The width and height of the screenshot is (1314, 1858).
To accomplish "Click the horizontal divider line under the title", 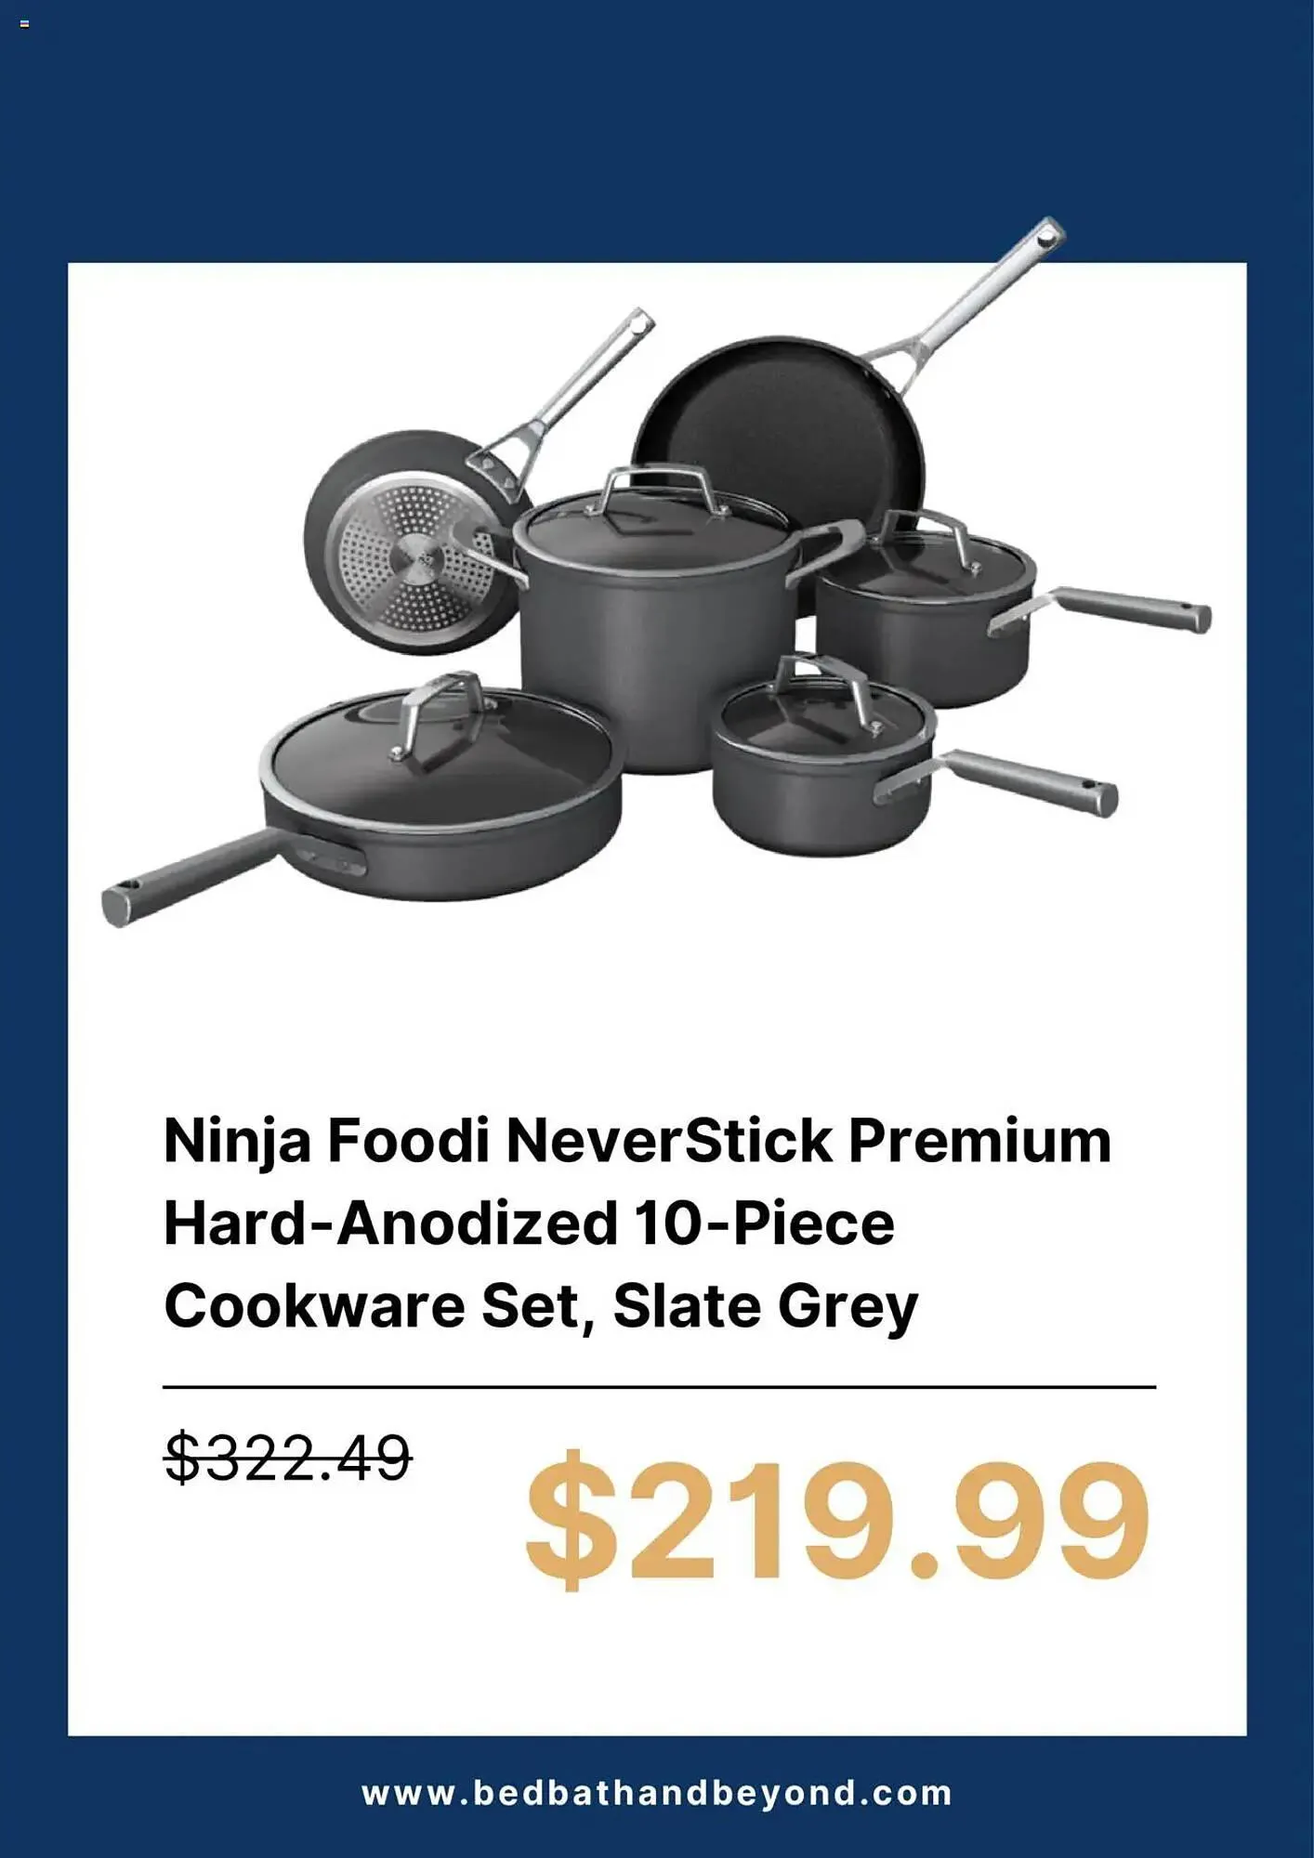I will [659, 1387].
